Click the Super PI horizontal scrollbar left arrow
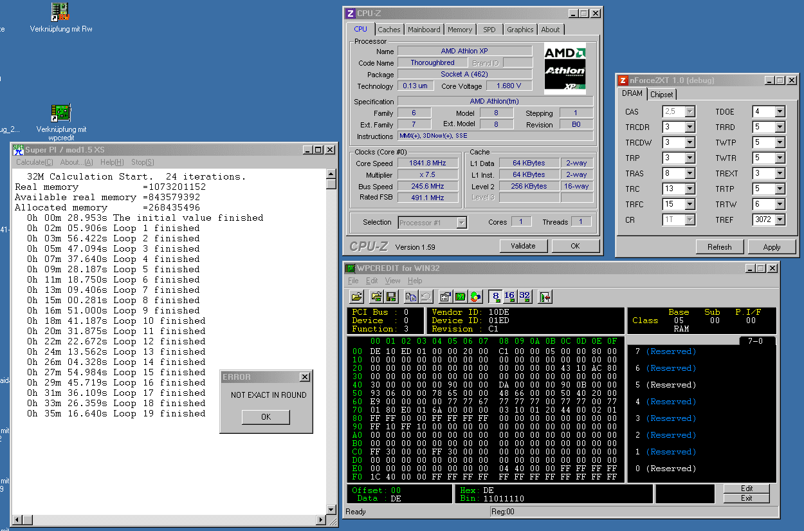 pos(16,519)
